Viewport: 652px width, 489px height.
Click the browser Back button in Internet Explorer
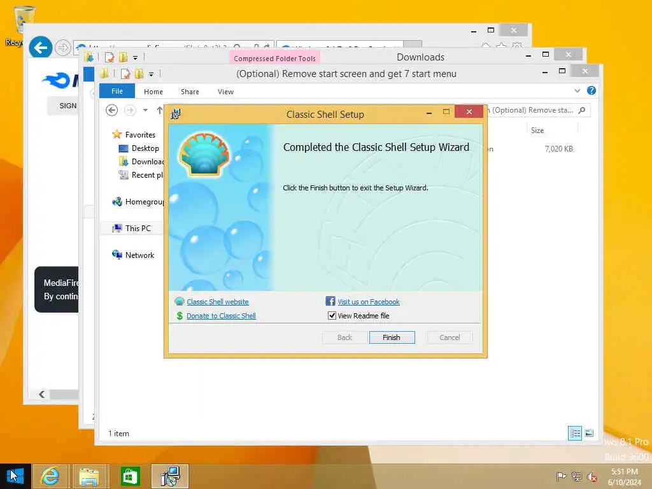pyautogui.click(x=40, y=48)
